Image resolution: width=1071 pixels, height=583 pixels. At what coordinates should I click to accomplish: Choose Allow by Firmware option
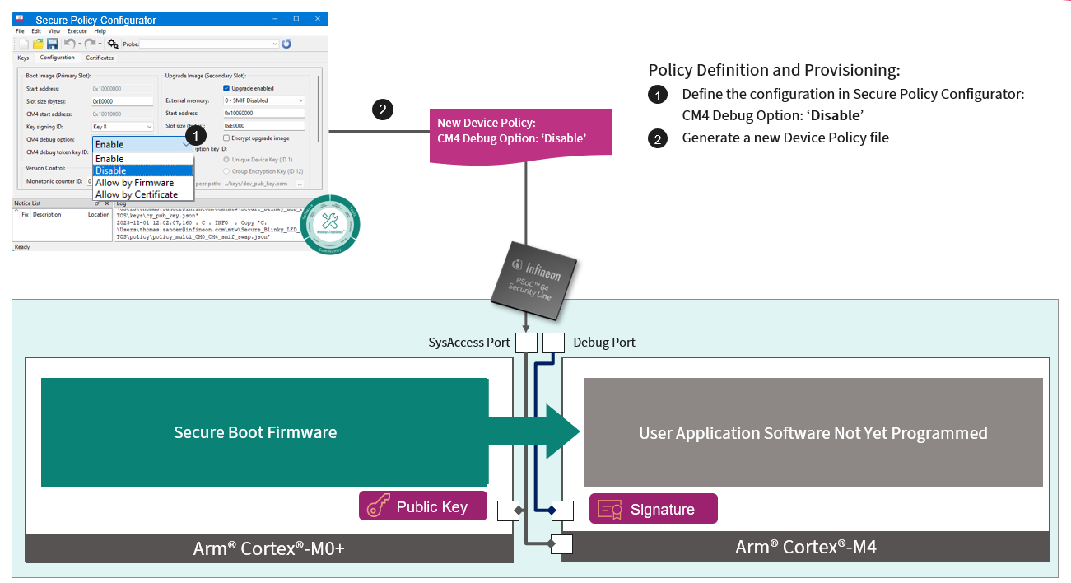(142, 183)
